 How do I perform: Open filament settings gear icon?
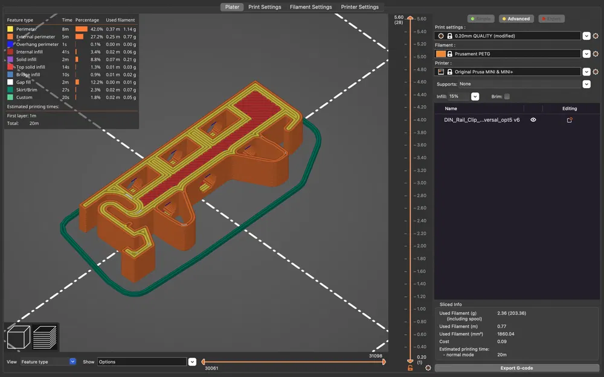(x=596, y=54)
